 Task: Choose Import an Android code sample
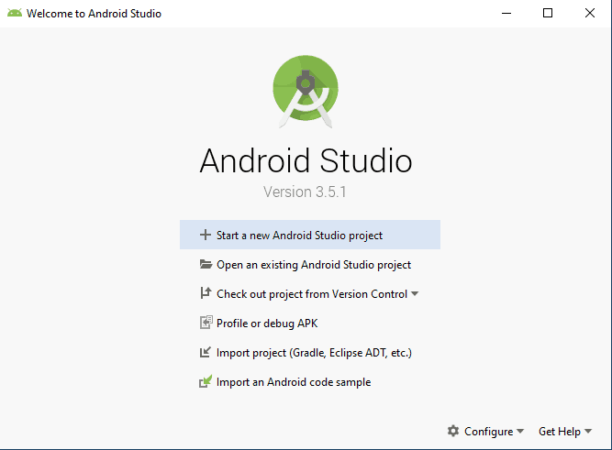[x=310, y=382]
